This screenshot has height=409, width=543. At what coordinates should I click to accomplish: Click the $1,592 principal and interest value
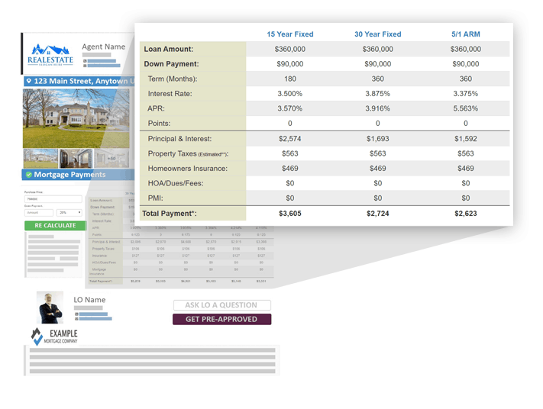coord(465,139)
